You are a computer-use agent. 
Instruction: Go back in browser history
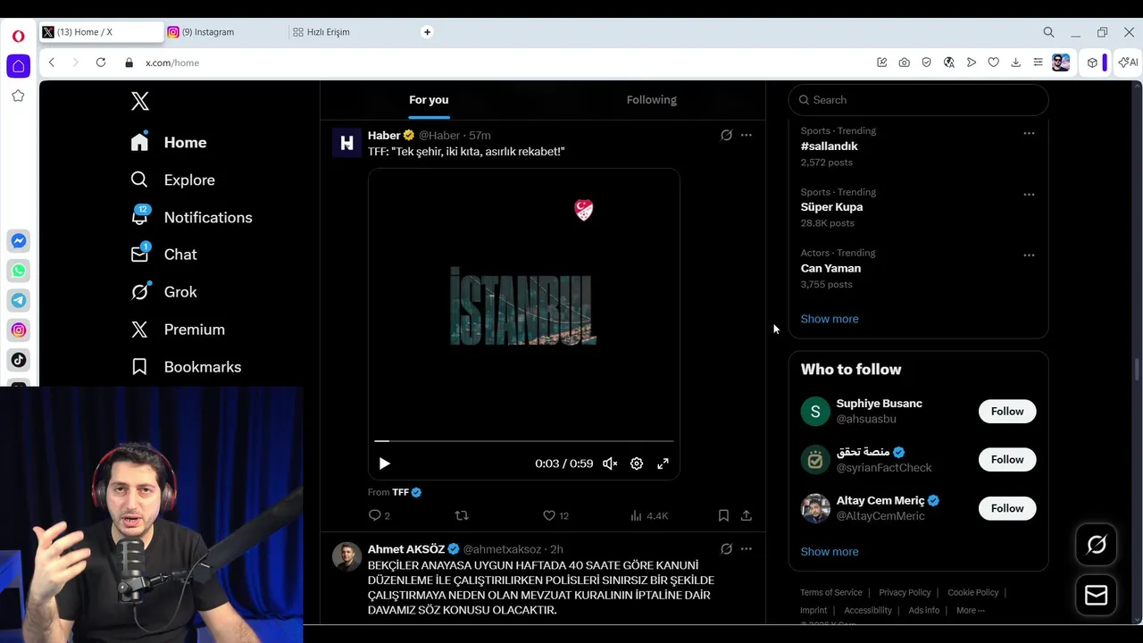click(52, 63)
